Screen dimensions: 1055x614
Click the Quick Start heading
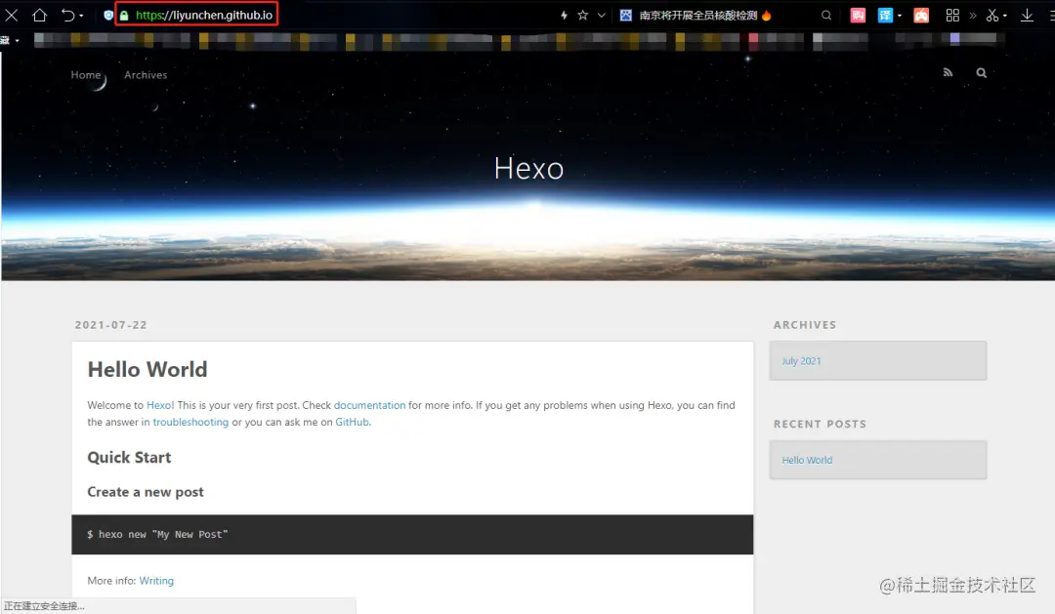(129, 457)
